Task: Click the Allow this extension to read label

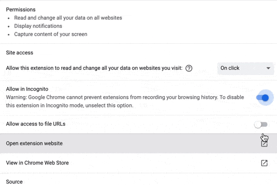Action: pyautogui.click(x=94, y=68)
